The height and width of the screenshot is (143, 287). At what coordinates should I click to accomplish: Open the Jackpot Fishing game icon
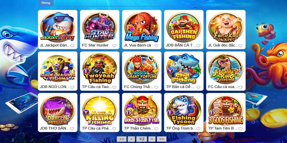click(x=58, y=26)
